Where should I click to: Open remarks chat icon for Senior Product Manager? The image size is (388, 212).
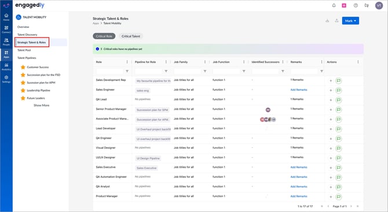click(339, 110)
